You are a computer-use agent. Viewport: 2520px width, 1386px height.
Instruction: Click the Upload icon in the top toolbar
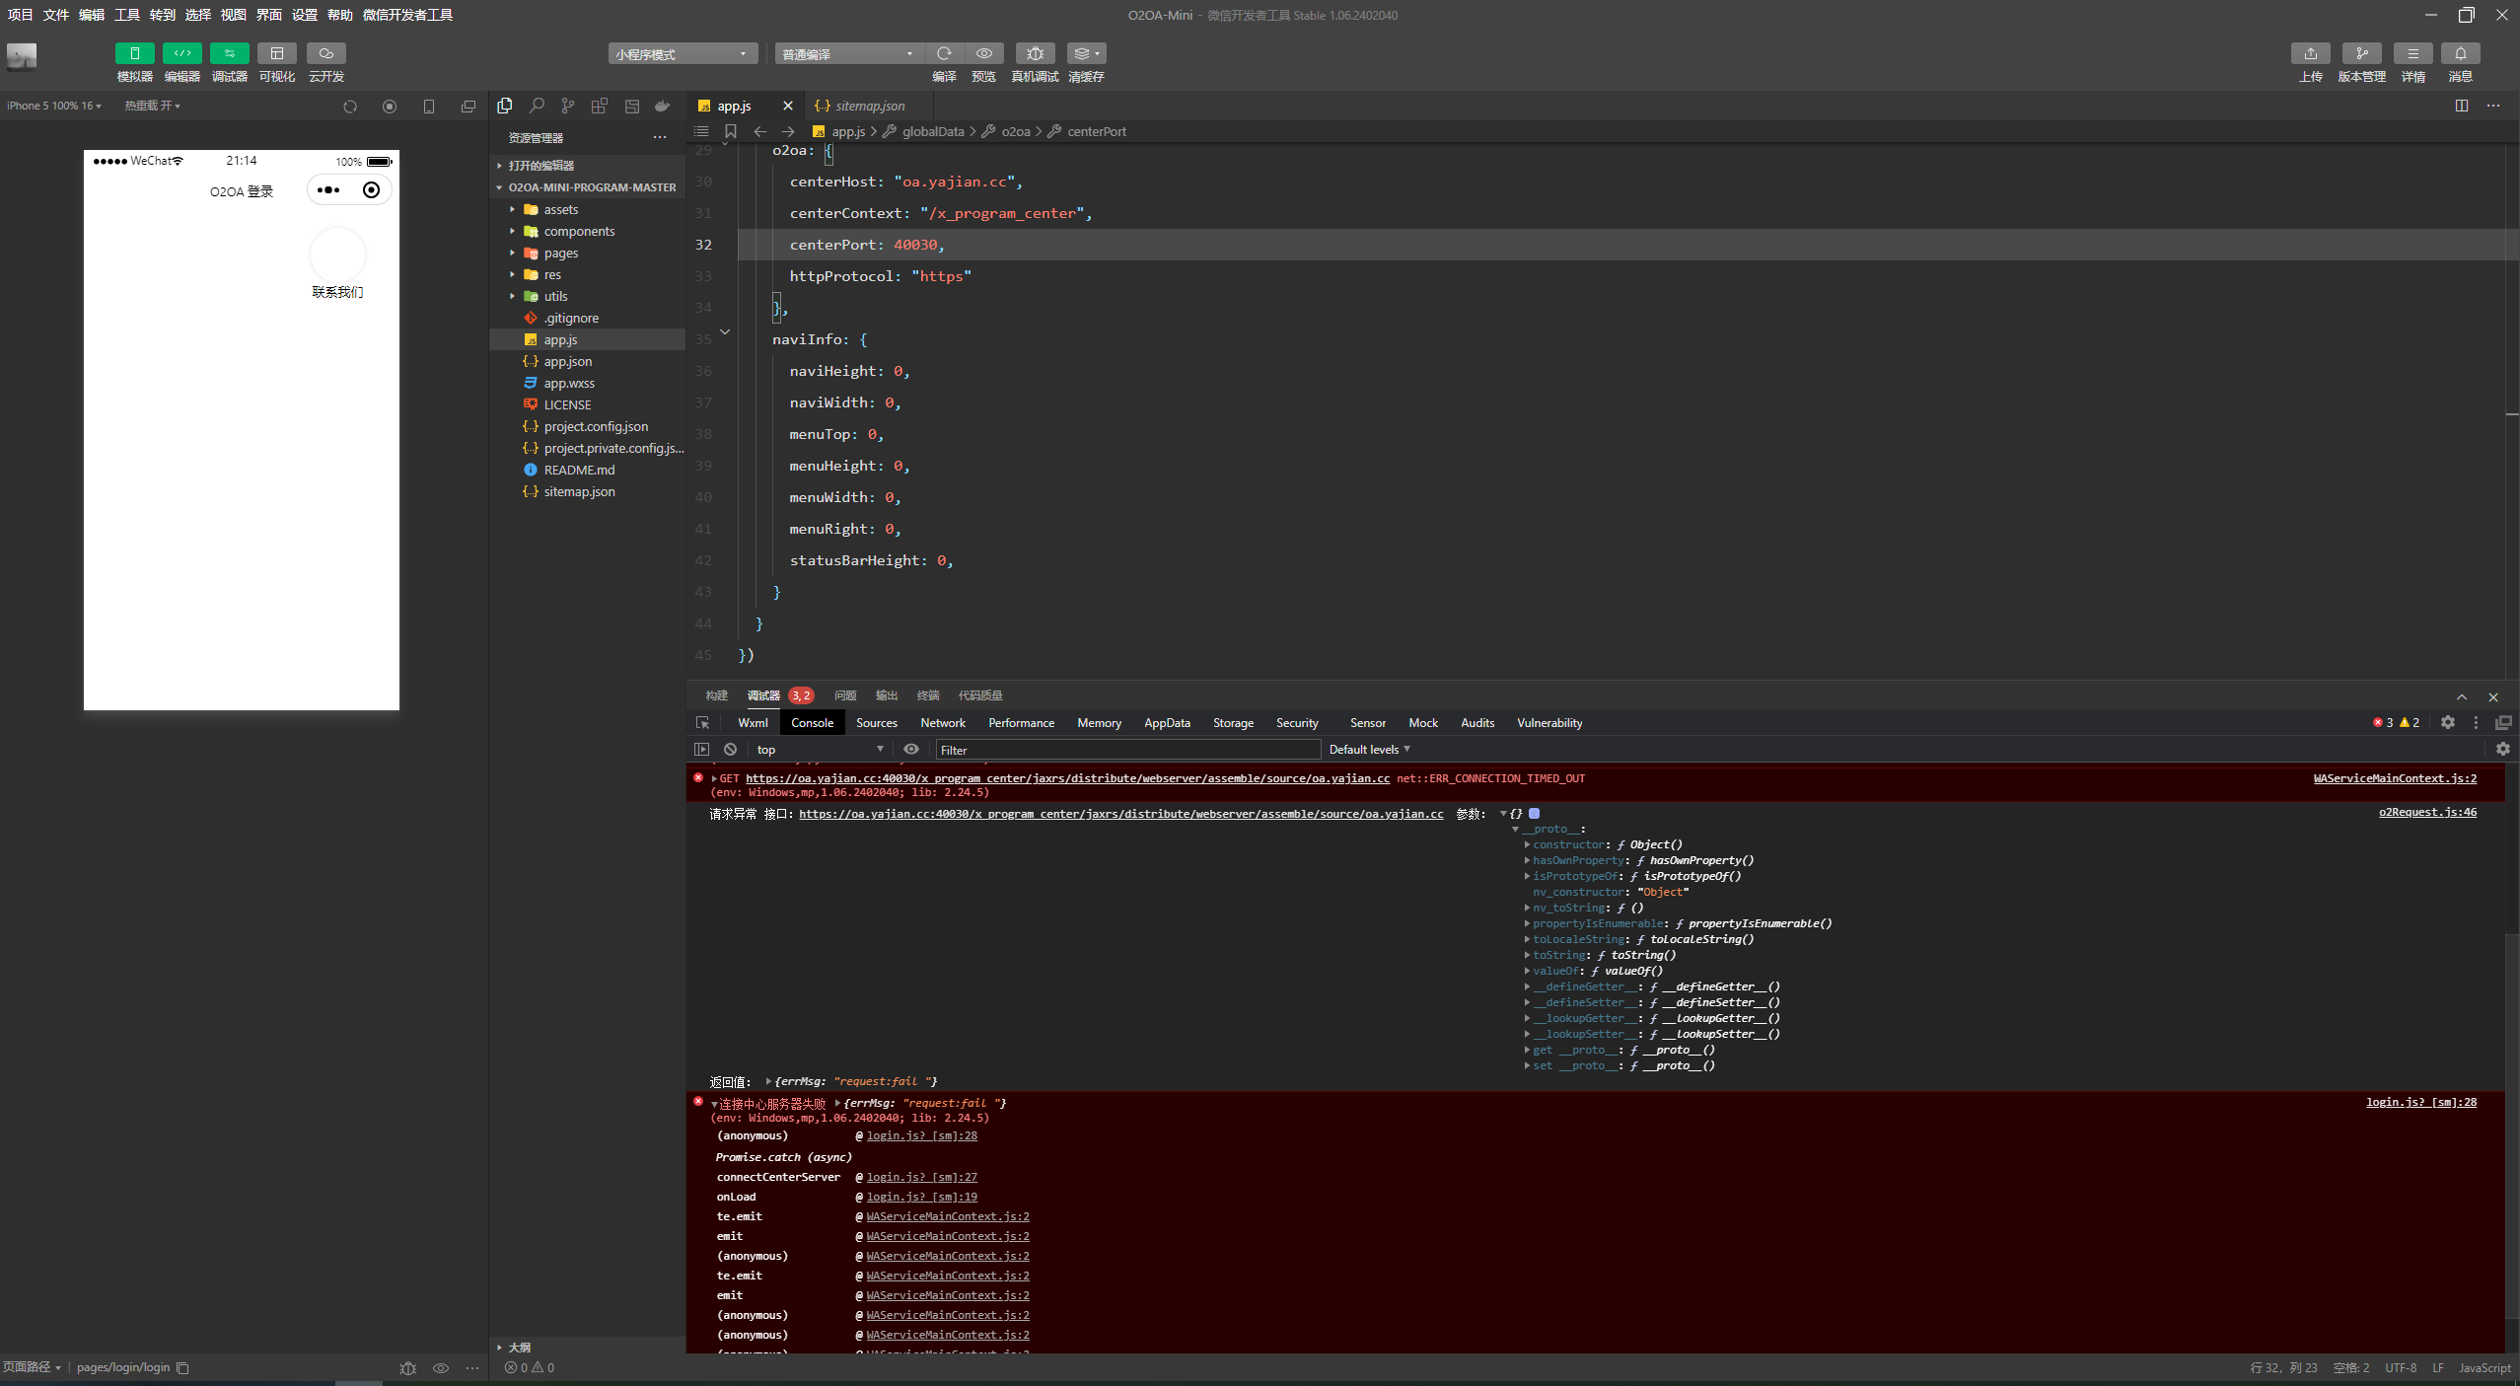coord(2310,53)
